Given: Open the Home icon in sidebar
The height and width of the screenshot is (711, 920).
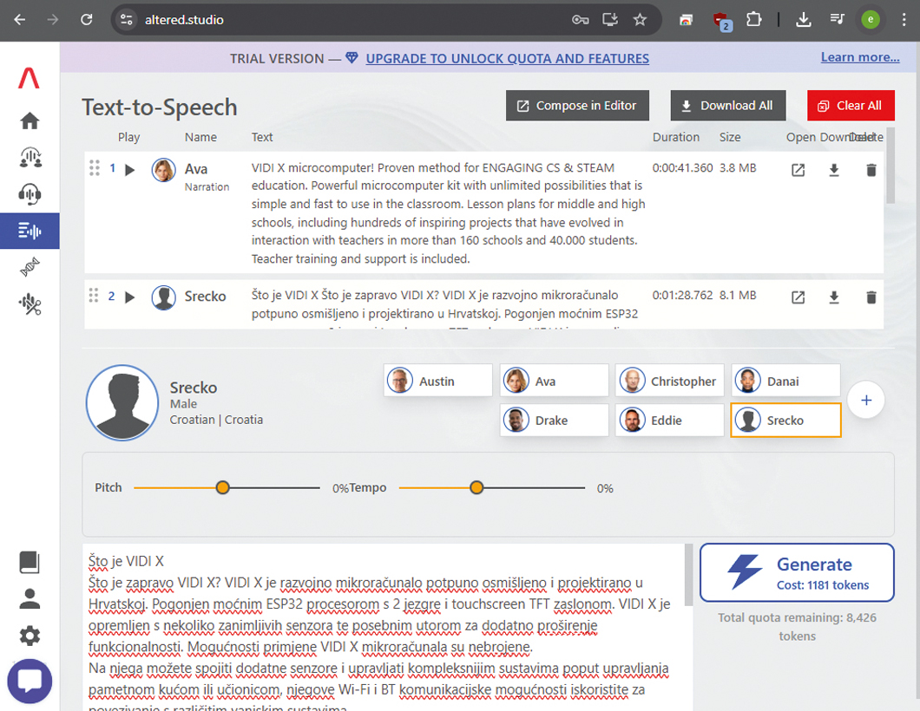Looking at the screenshot, I should coord(30,121).
